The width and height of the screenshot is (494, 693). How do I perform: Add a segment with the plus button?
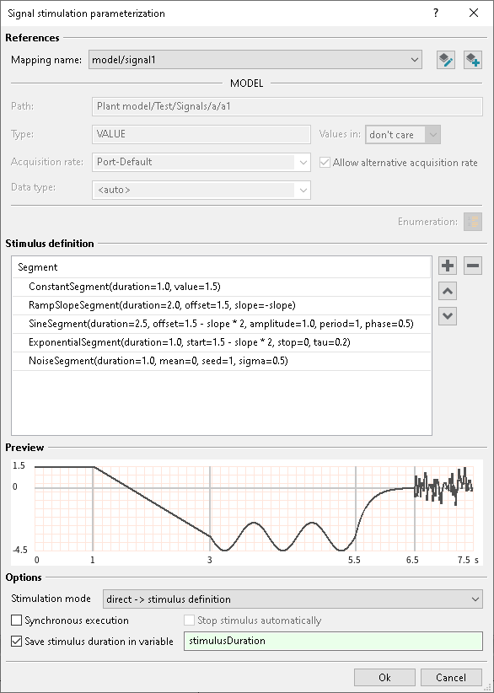point(448,266)
